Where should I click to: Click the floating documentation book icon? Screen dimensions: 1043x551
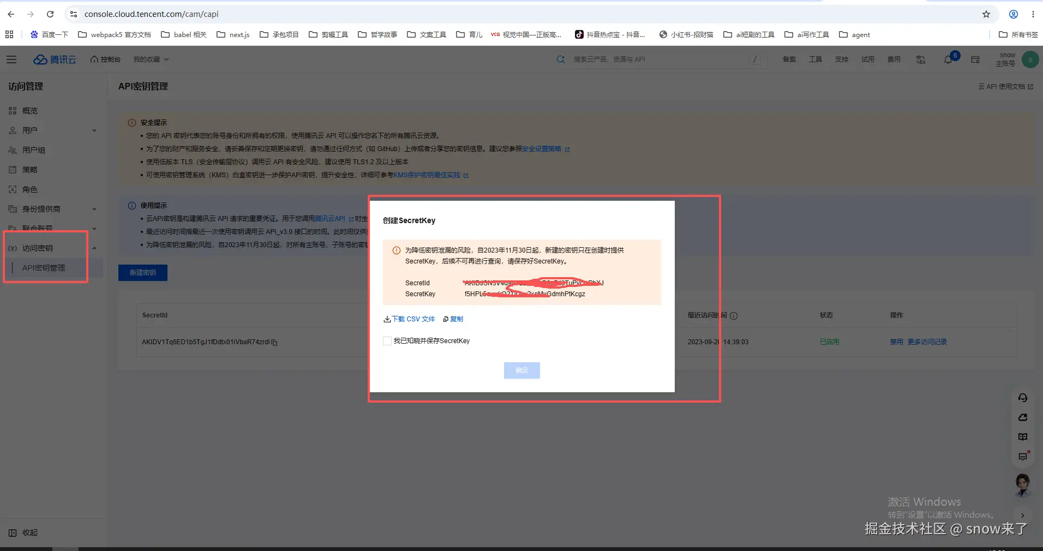click(x=1023, y=437)
